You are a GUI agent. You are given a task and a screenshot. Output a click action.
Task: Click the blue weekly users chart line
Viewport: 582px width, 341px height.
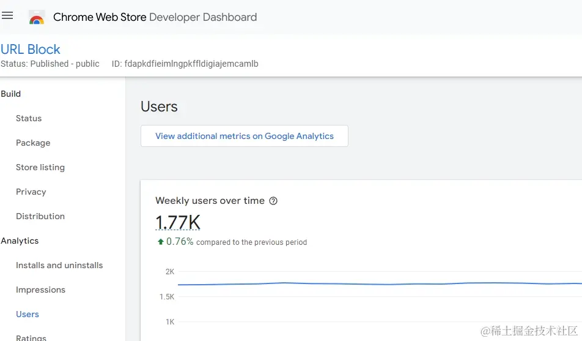click(x=380, y=283)
